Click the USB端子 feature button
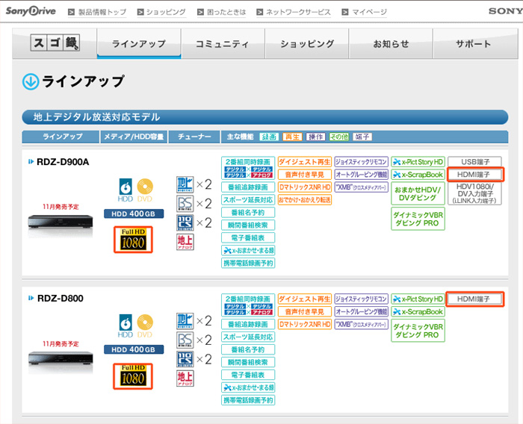Viewport: 523px width, 424px height. [475, 161]
